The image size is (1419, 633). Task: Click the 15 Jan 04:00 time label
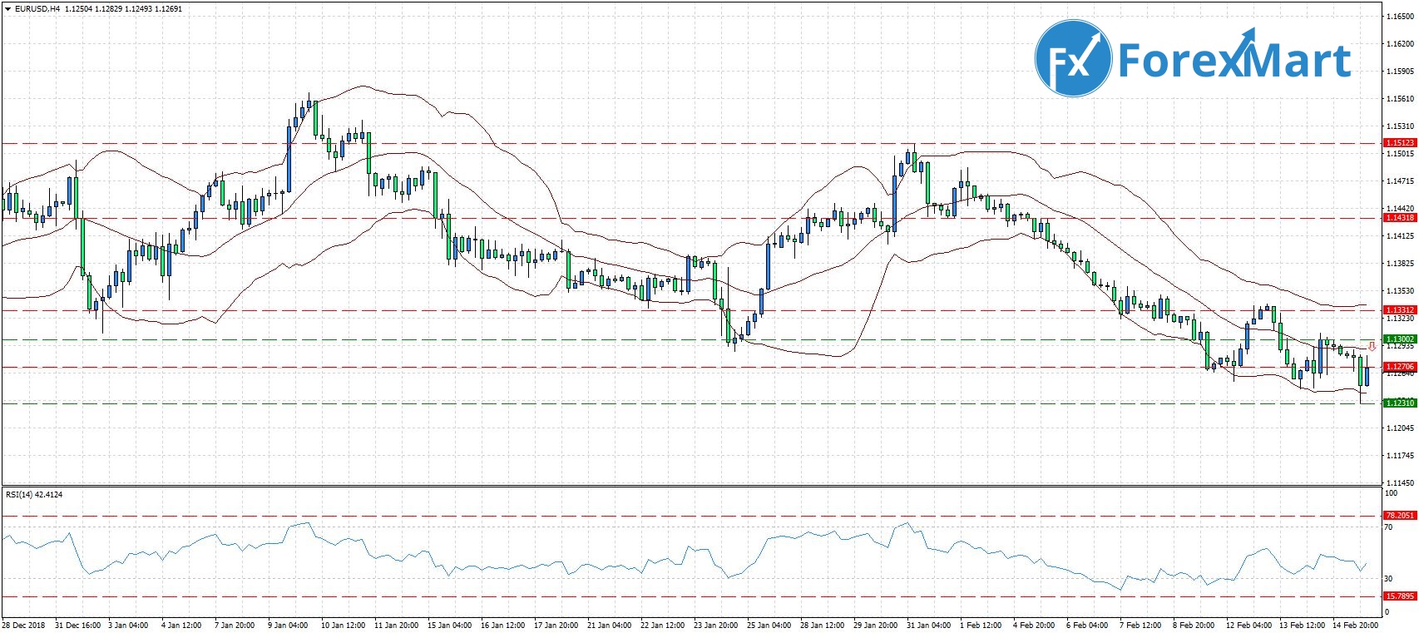[449, 626]
